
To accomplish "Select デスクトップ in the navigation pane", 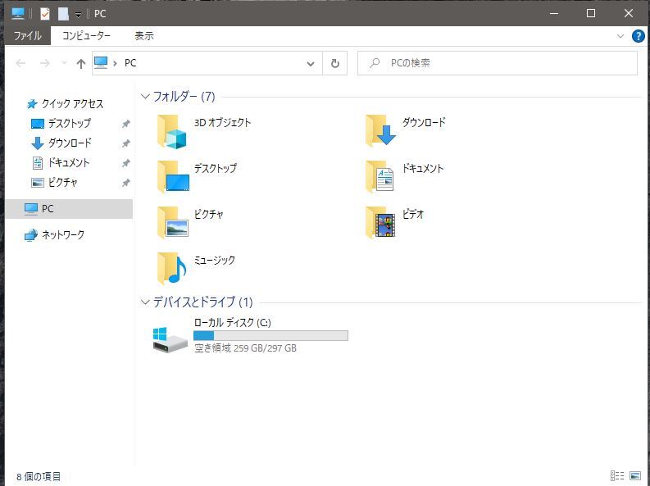I will tap(69, 124).
